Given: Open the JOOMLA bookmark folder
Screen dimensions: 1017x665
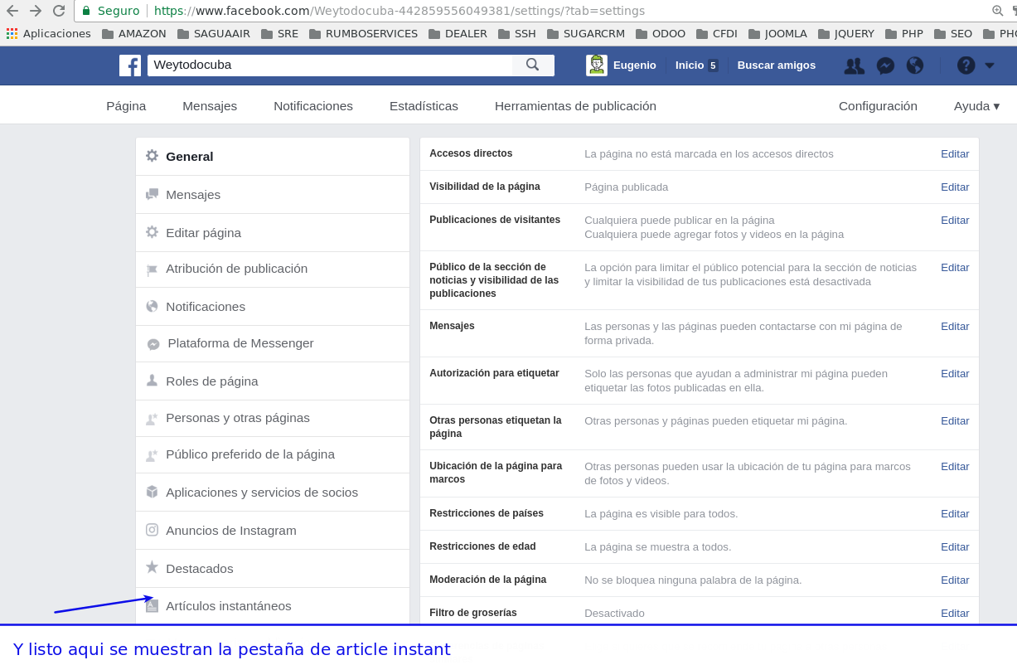Looking at the screenshot, I should (x=777, y=34).
